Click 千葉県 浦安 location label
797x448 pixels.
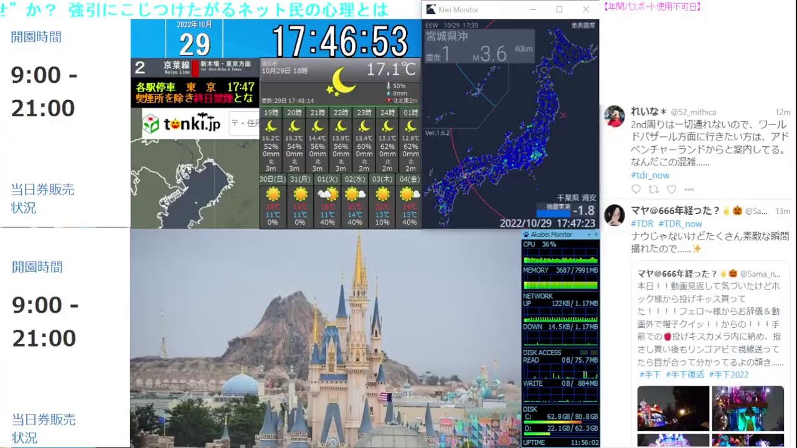point(570,198)
